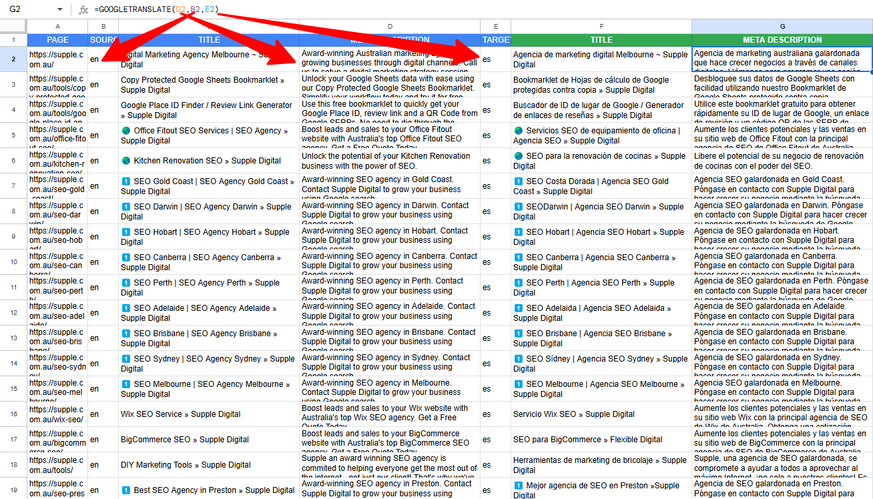Select row 1 header number

click(13, 40)
